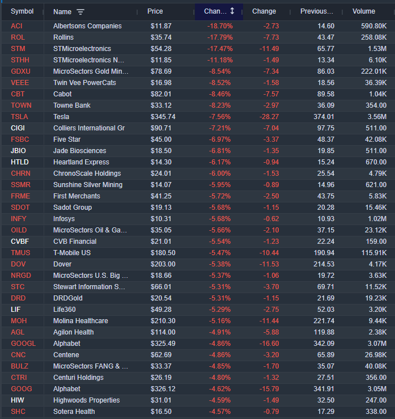Open the TMUS ticker symbol
The height and width of the screenshot is (419, 395).
(20, 253)
